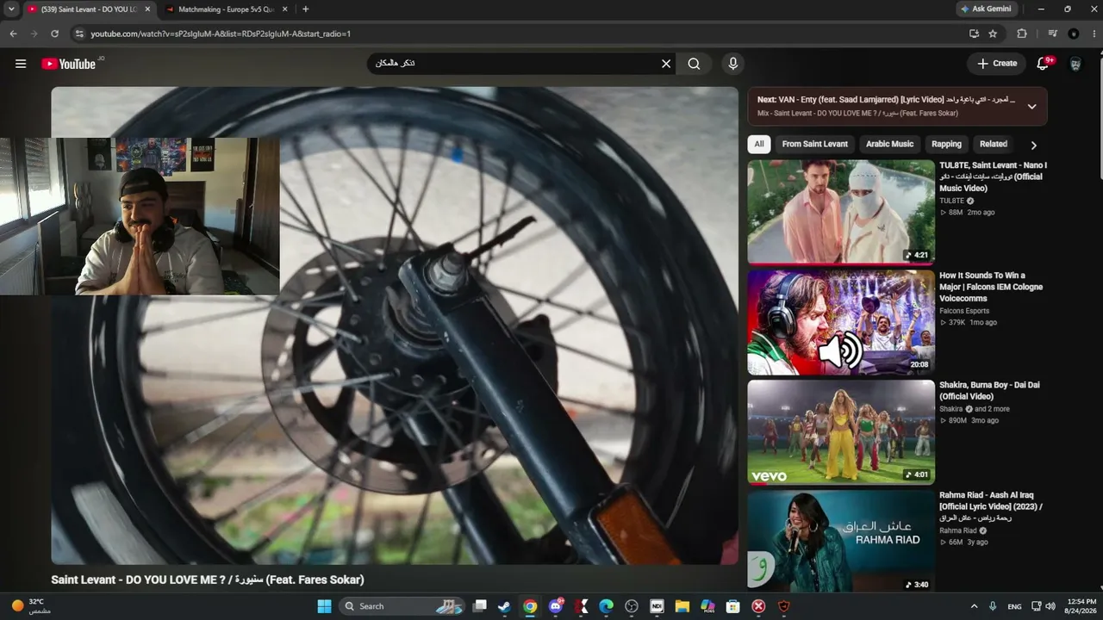Screen dimensions: 1103x620
Task: Select the Arabic Music chip
Action: click(889, 145)
